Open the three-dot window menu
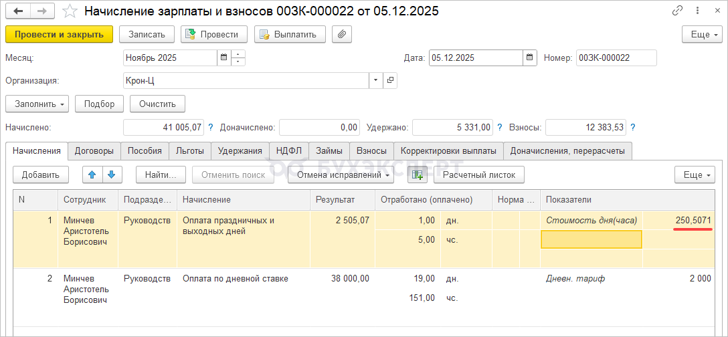This screenshot has height=337, width=728. [x=697, y=11]
